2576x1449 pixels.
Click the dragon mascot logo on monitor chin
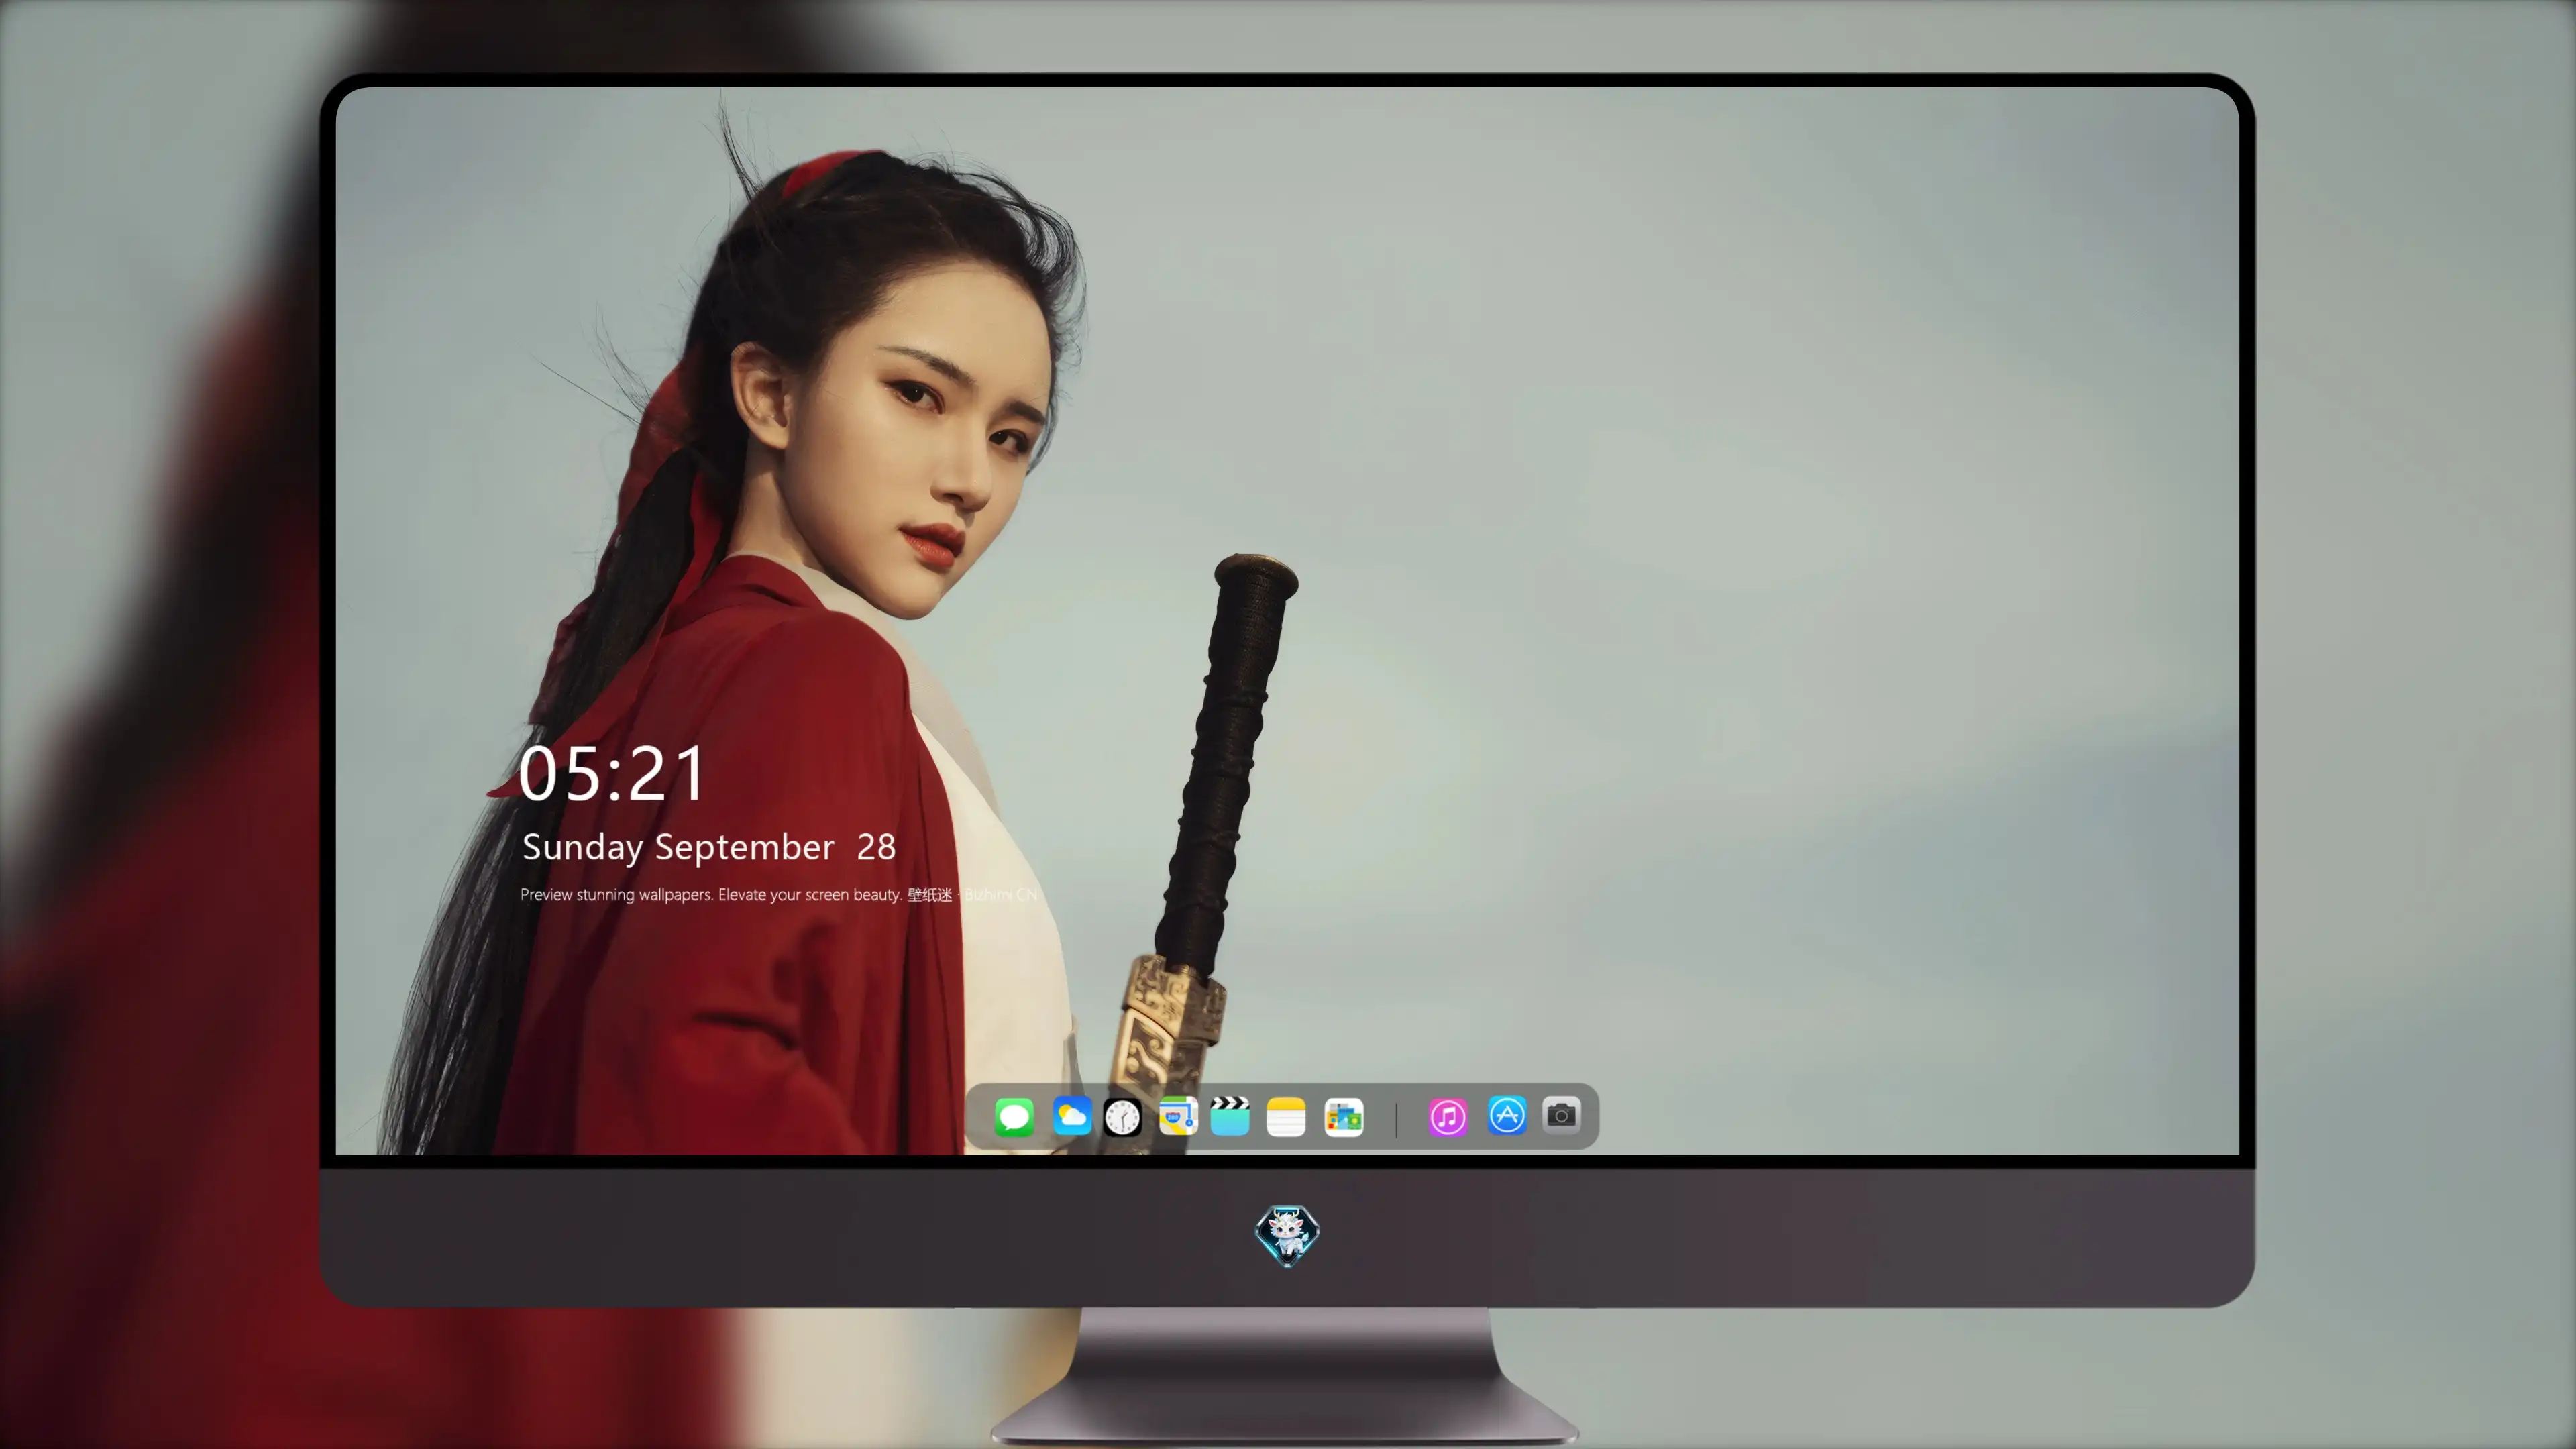point(1287,1236)
